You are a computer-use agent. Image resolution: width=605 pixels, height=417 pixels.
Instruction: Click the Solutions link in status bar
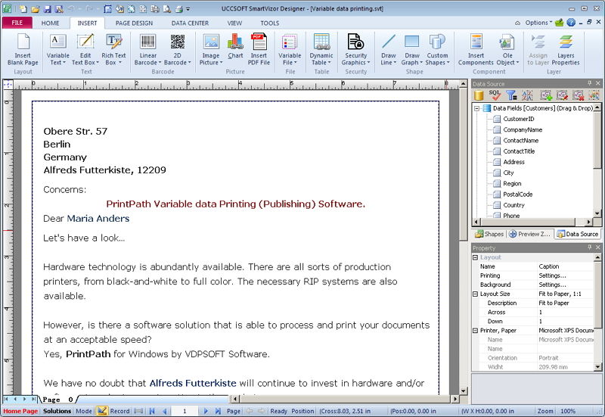pyautogui.click(x=57, y=411)
